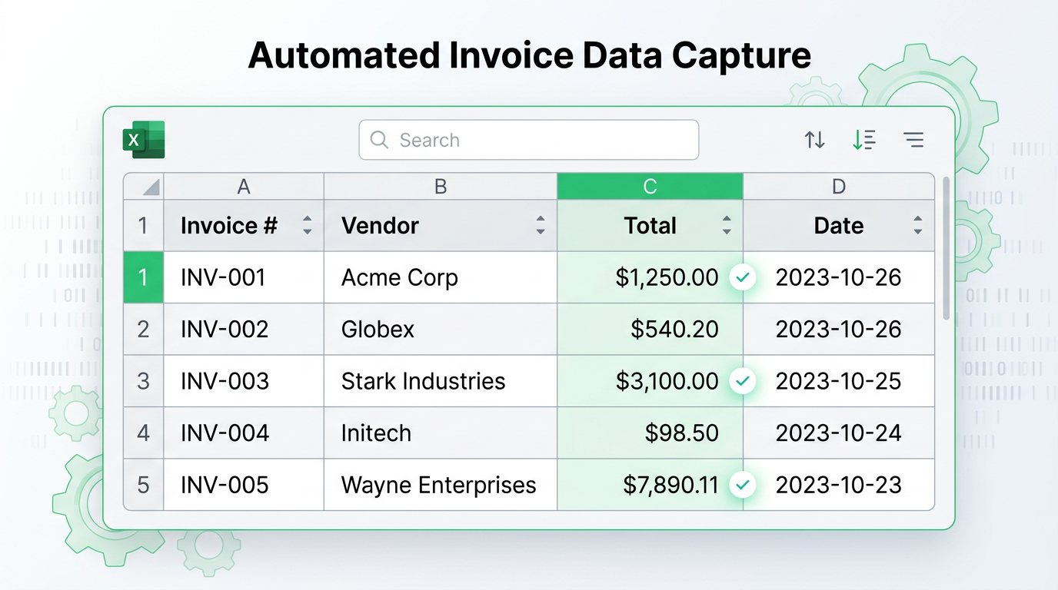Toggle checkmark next to $3,100.00
The width and height of the screenshot is (1058, 590).
742,381
